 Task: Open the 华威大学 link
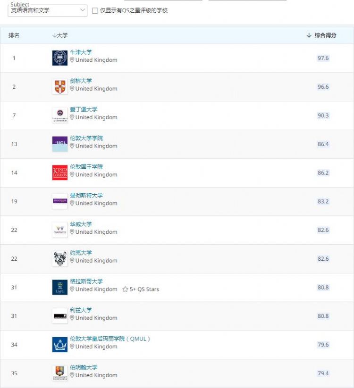tap(81, 224)
